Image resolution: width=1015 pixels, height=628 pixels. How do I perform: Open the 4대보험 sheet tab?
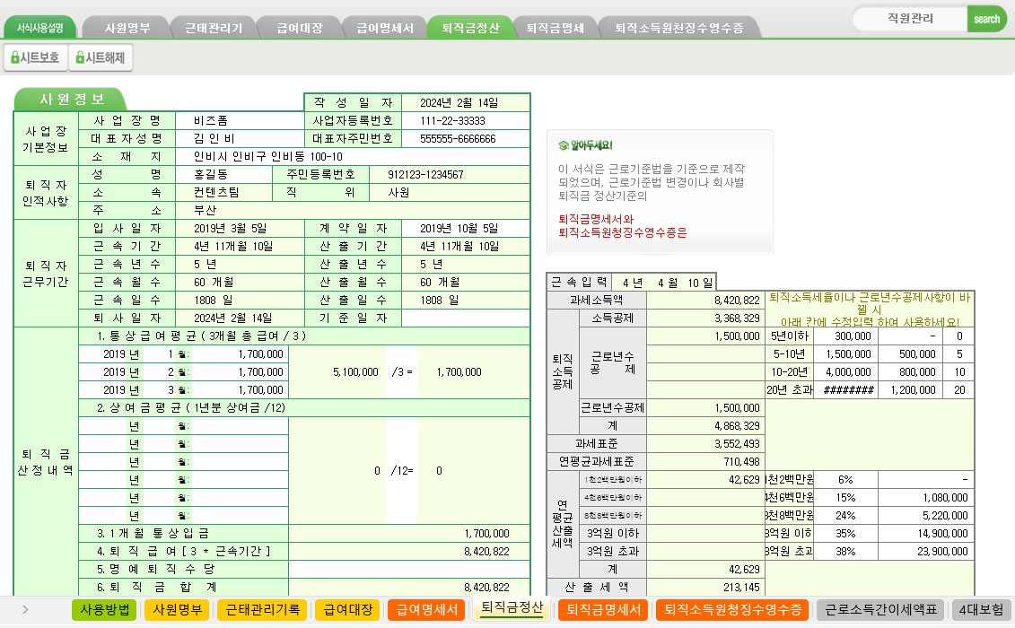point(981,610)
